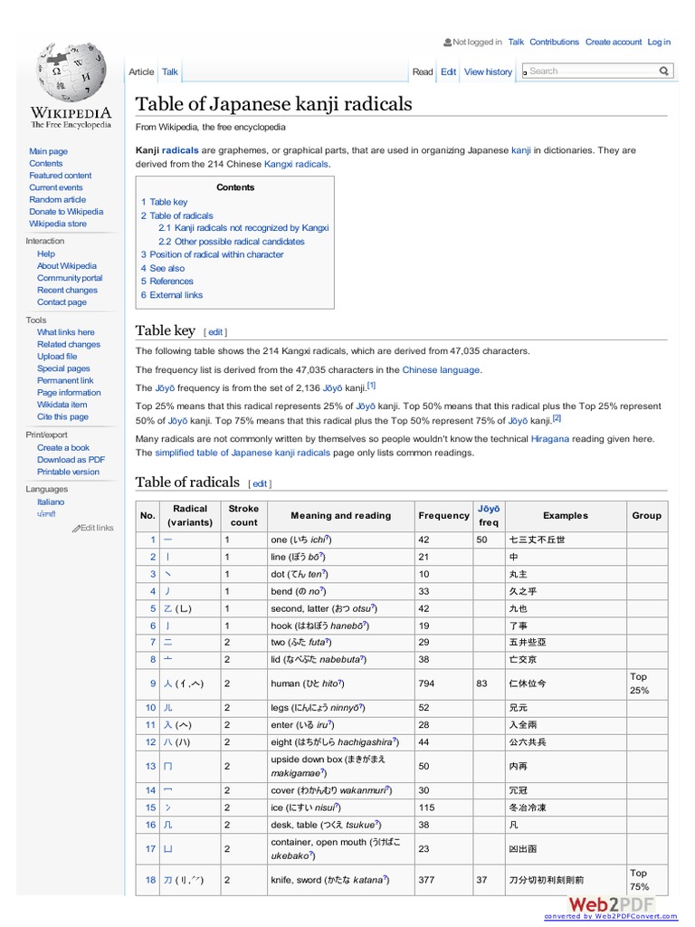695x927 pixels.
Task: Click the Web2PDFConvert.com link at bottom
Action: tap(611, 916)
